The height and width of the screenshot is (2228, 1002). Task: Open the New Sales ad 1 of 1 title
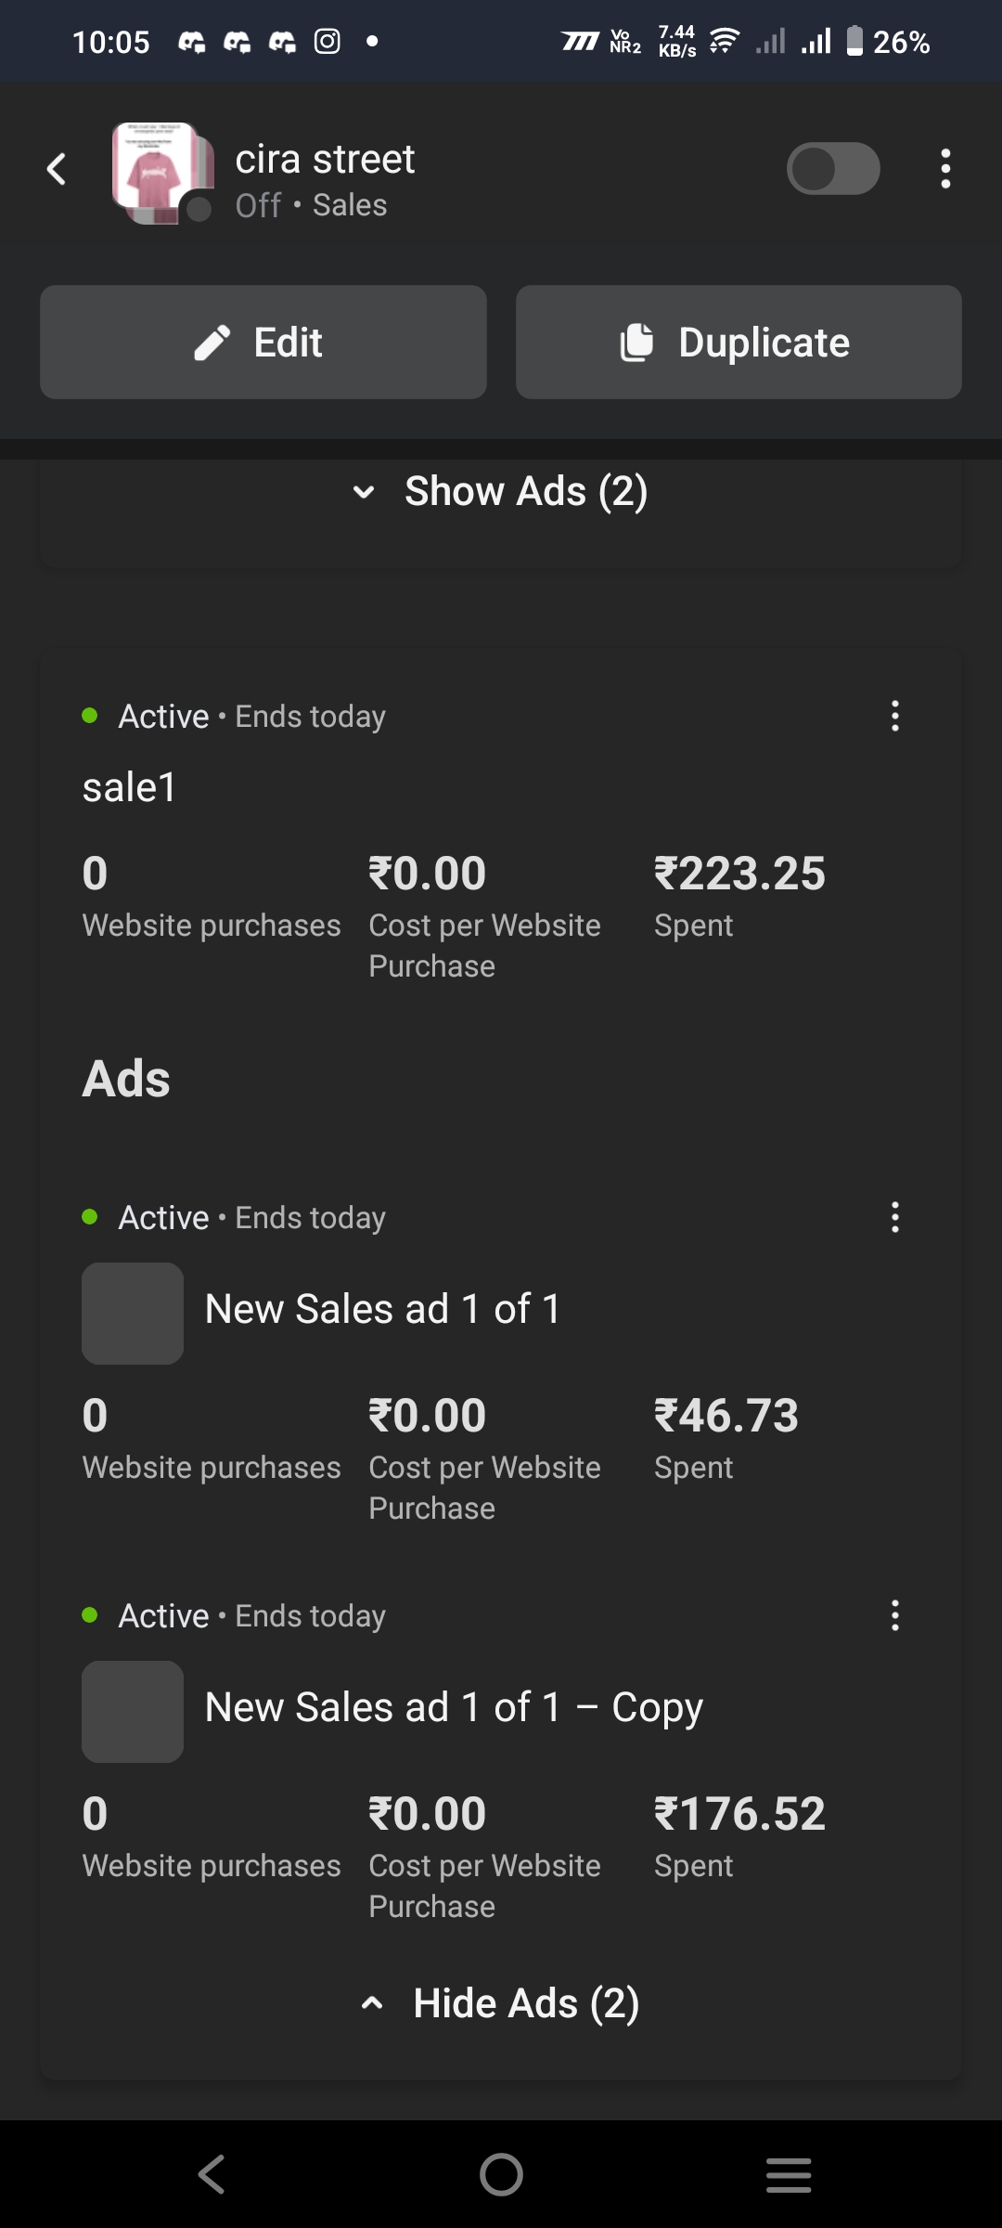pyautogui.click(x=382, y=1310)
